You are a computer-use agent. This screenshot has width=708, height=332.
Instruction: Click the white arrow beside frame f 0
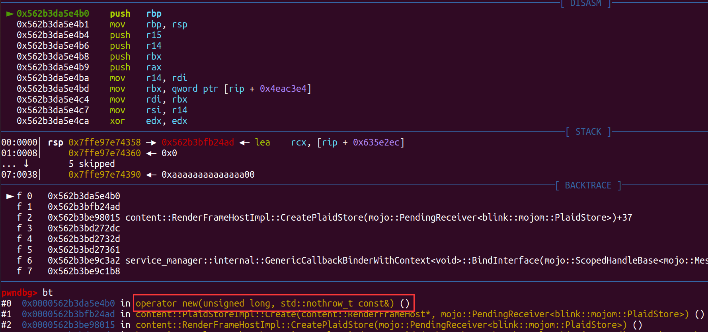[10, 196]
